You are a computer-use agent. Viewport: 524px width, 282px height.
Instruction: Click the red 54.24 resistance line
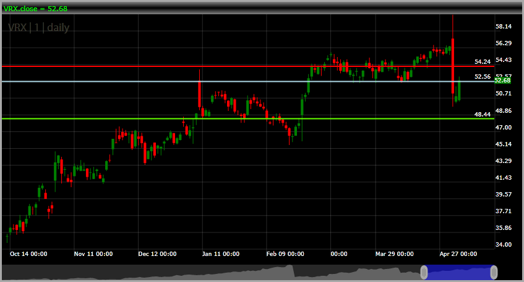(248, 66)
